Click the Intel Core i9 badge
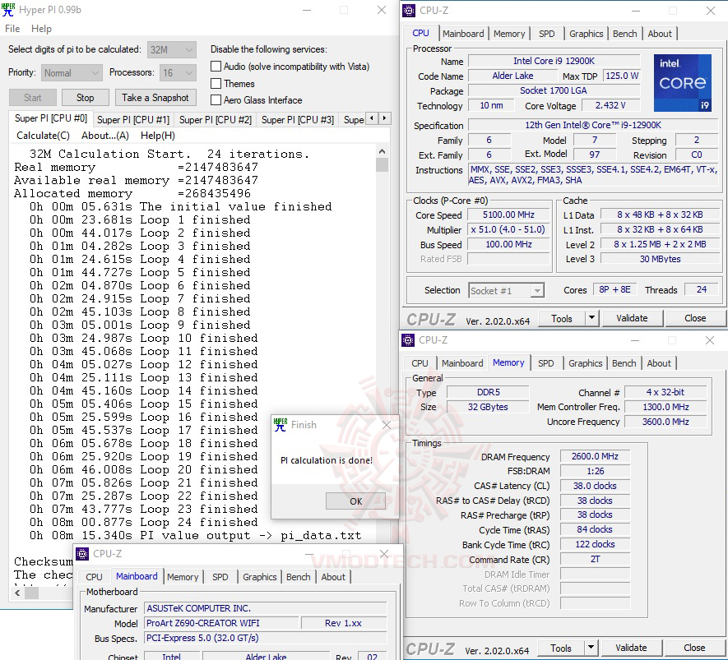This screenshot has height=660, width=728. (684, 82)
